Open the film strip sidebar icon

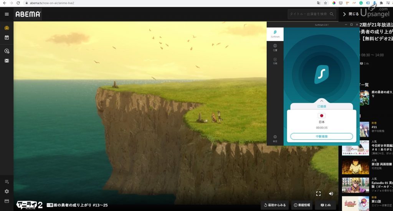click(7, 61)
